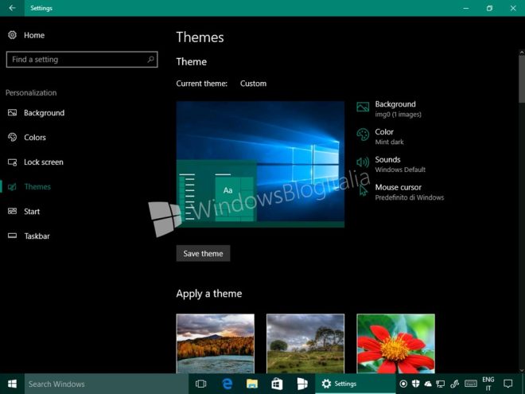
Task: Click the ENG IT language indicator
Action: [x=488, y=384]
